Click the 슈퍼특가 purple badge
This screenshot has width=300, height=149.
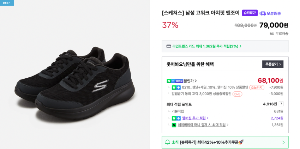coord(250,13)
